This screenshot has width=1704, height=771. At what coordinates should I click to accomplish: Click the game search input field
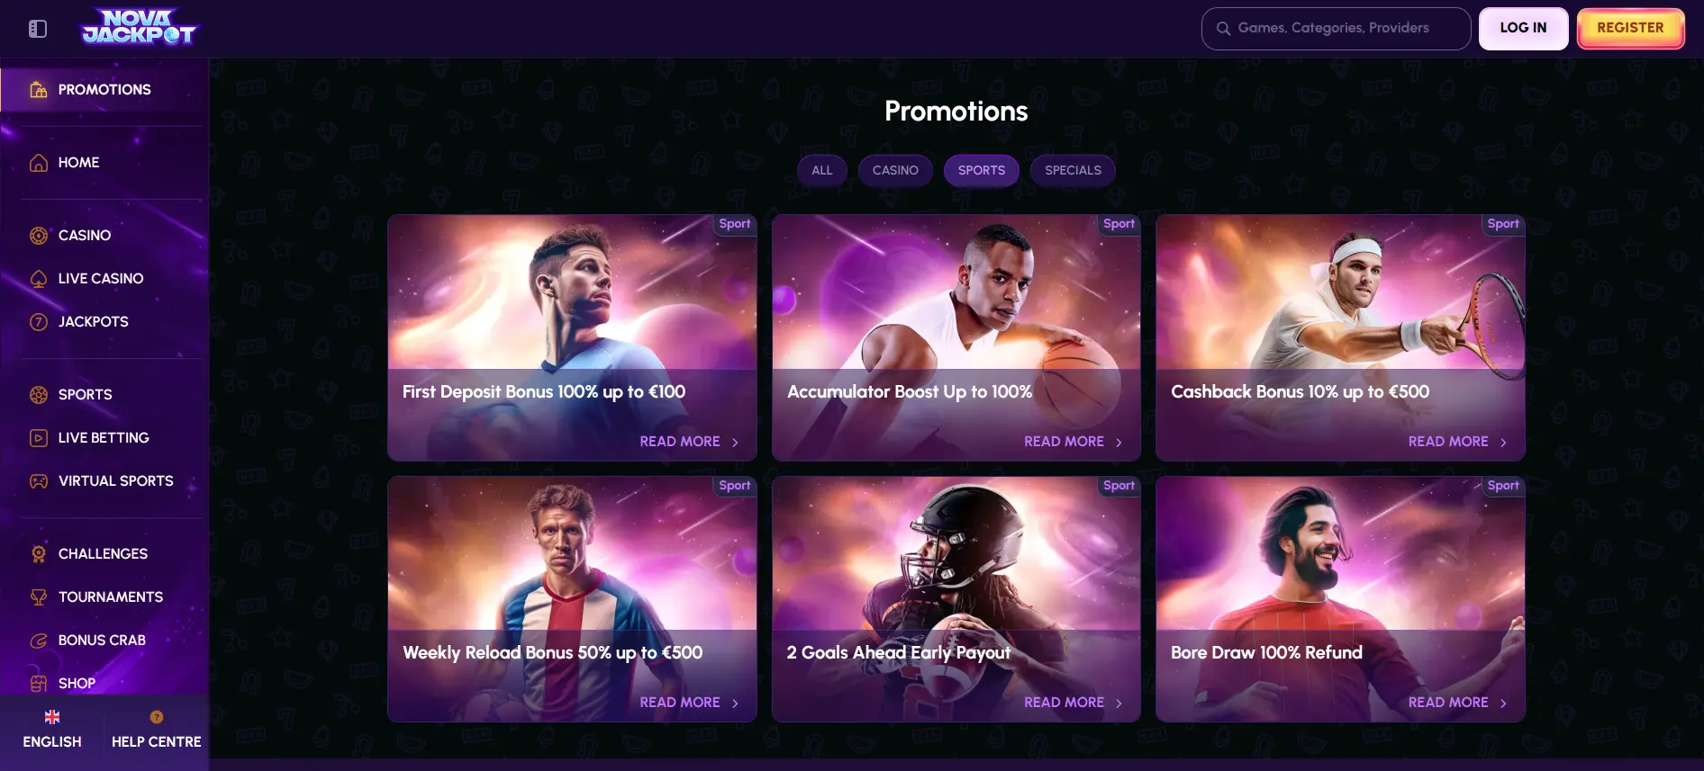[1336, 28]
